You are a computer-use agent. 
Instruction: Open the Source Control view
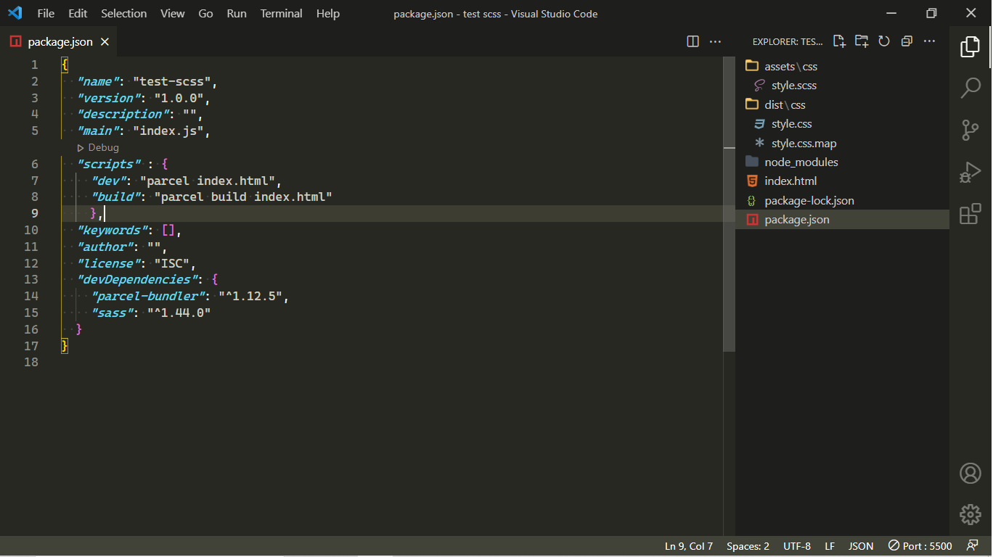point(970,130)
